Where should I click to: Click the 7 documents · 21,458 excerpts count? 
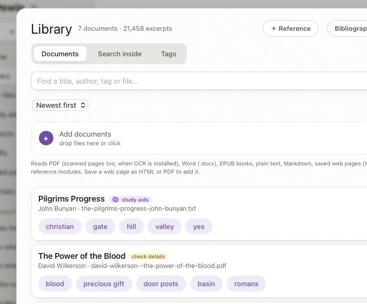[x=125, y=28]
